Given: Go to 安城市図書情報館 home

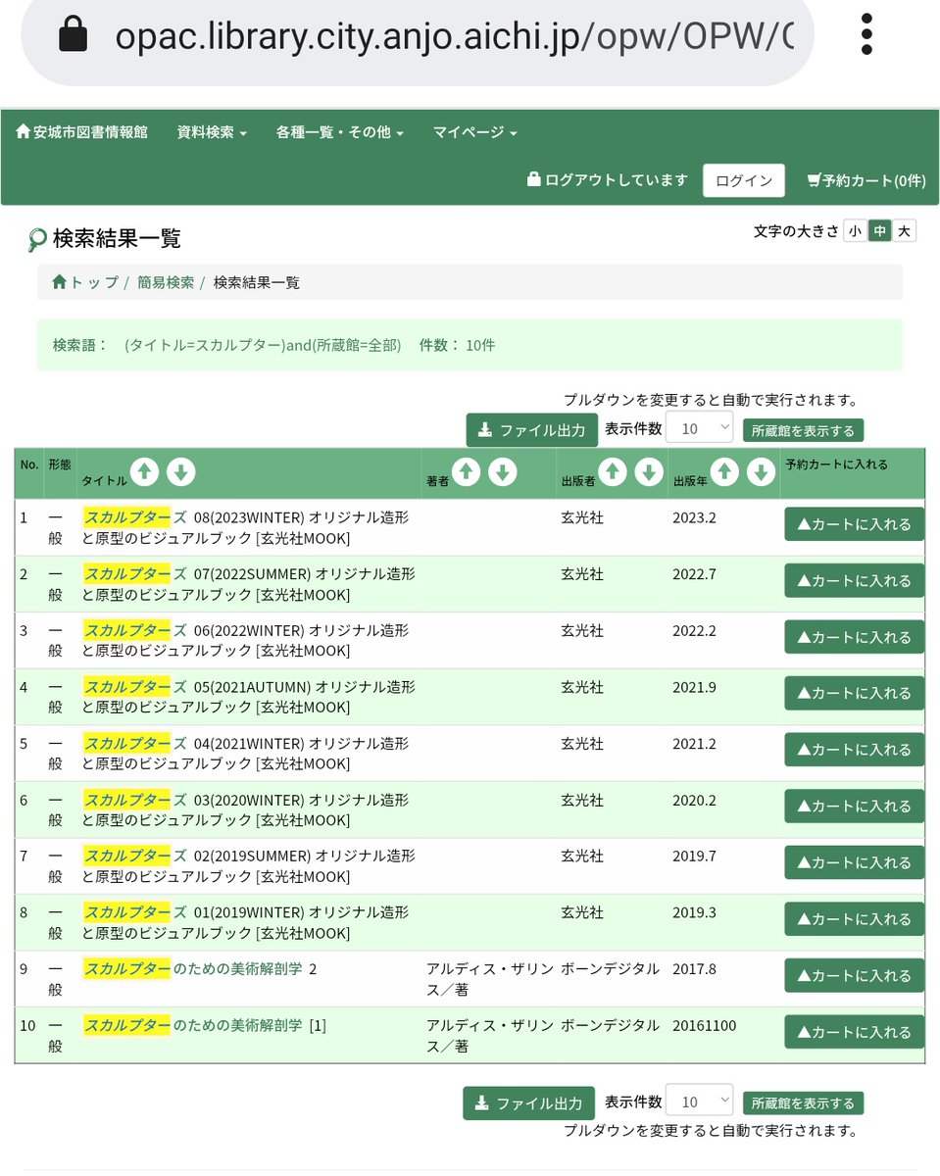Looking at the screenshot, I should (82, 132).
